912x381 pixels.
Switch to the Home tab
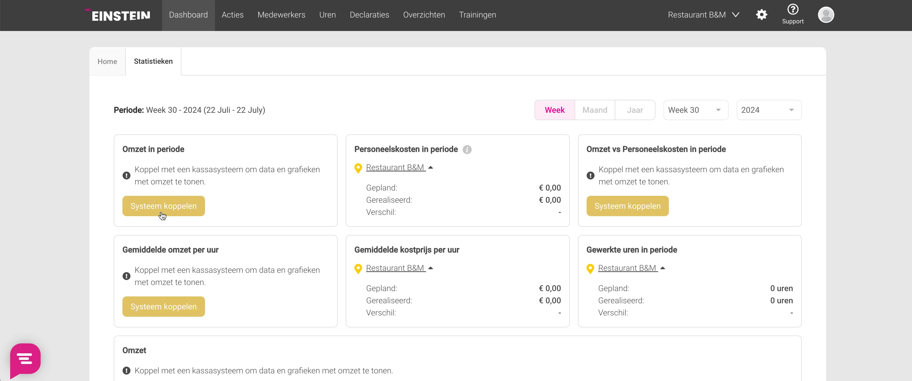point(107,62)
